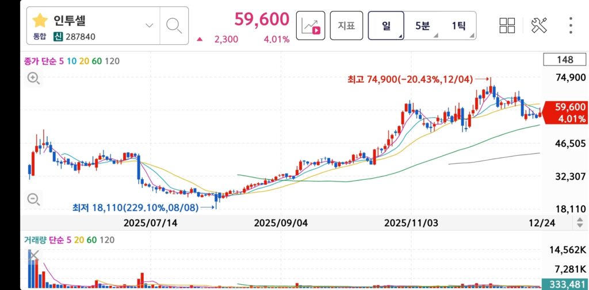The image size is (589, 290).
Task: Select the 일 daily chart tab
Action: click(386, 26)
